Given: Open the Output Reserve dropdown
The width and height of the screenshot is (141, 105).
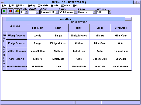Looking at the screenshot, I should point(94,12).
